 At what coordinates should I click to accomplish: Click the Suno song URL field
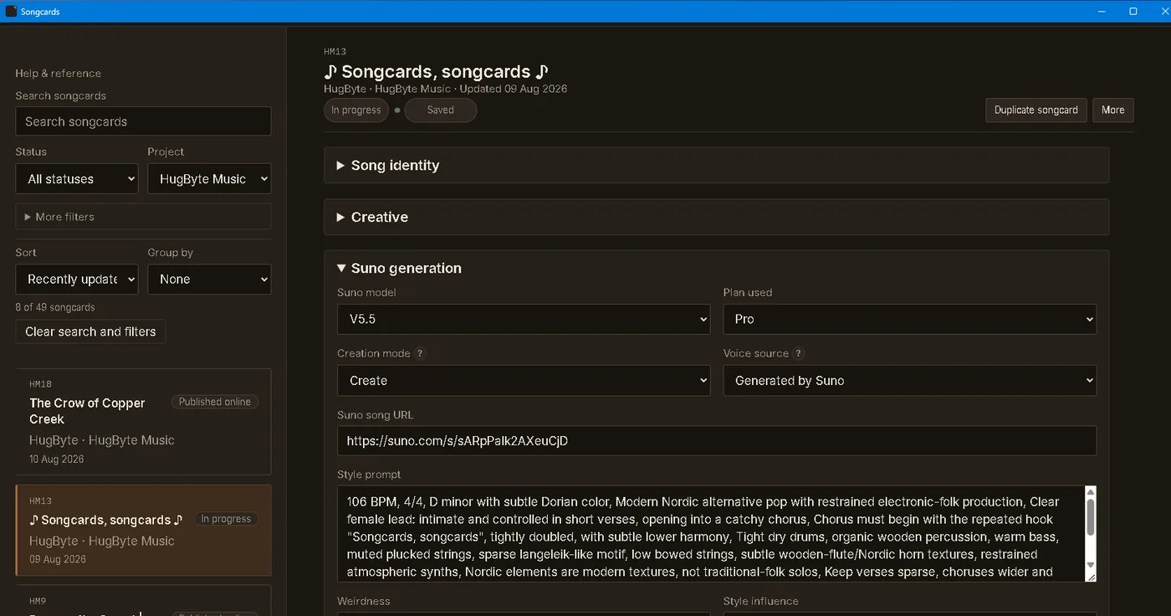(717, 441)
